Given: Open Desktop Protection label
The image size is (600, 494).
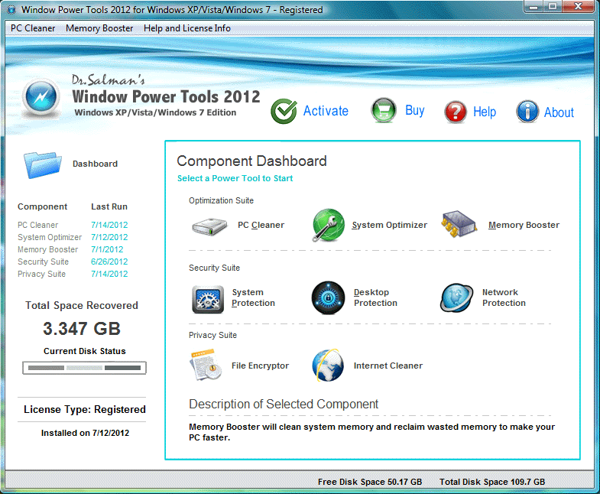Looking at the screenshot, I should click(375, 297).
